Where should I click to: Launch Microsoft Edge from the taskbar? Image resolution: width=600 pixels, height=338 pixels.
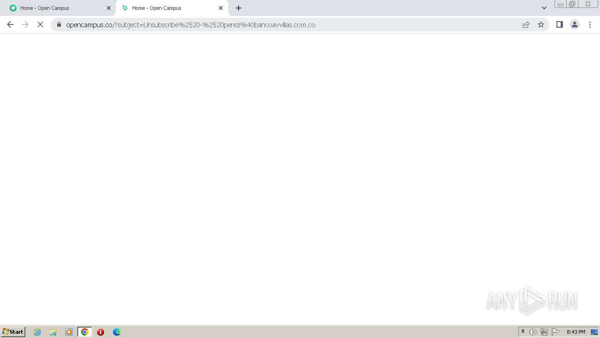117,332
